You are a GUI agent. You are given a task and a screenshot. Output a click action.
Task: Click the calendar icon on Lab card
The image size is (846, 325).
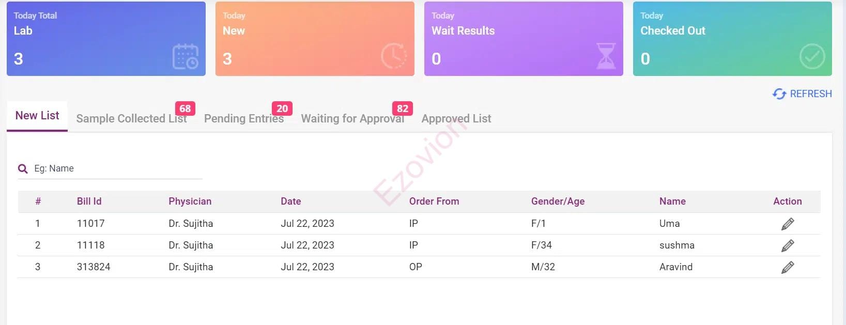tap(185, 56)
